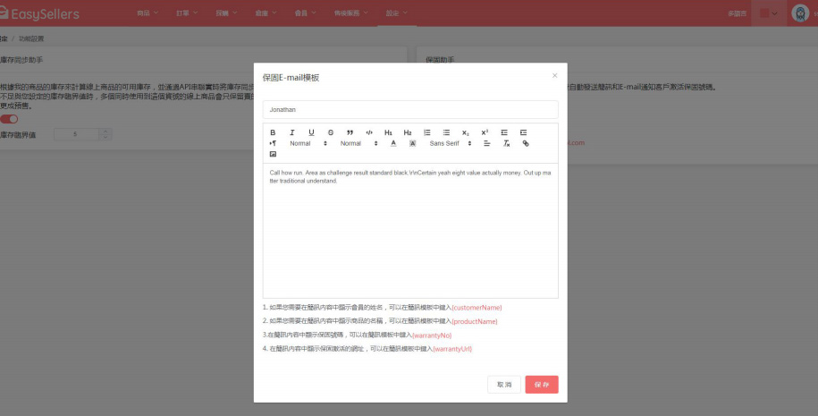Click the user avatar in header
Image resolution: width=818 pixels, height=416 pixels.
point(800,13)
